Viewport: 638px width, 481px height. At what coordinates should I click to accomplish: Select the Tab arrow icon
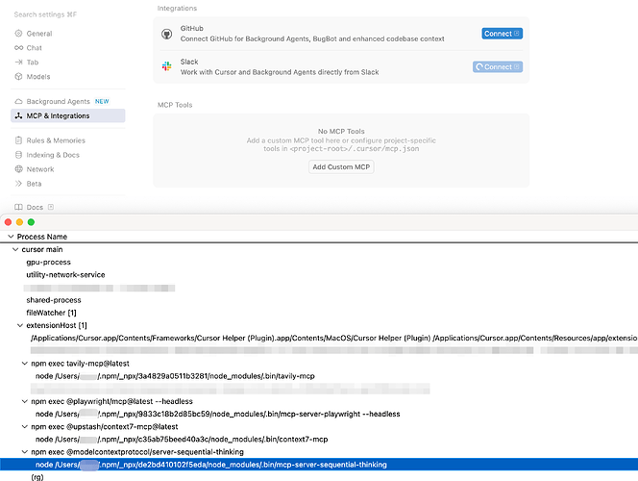tap(18, 62)
